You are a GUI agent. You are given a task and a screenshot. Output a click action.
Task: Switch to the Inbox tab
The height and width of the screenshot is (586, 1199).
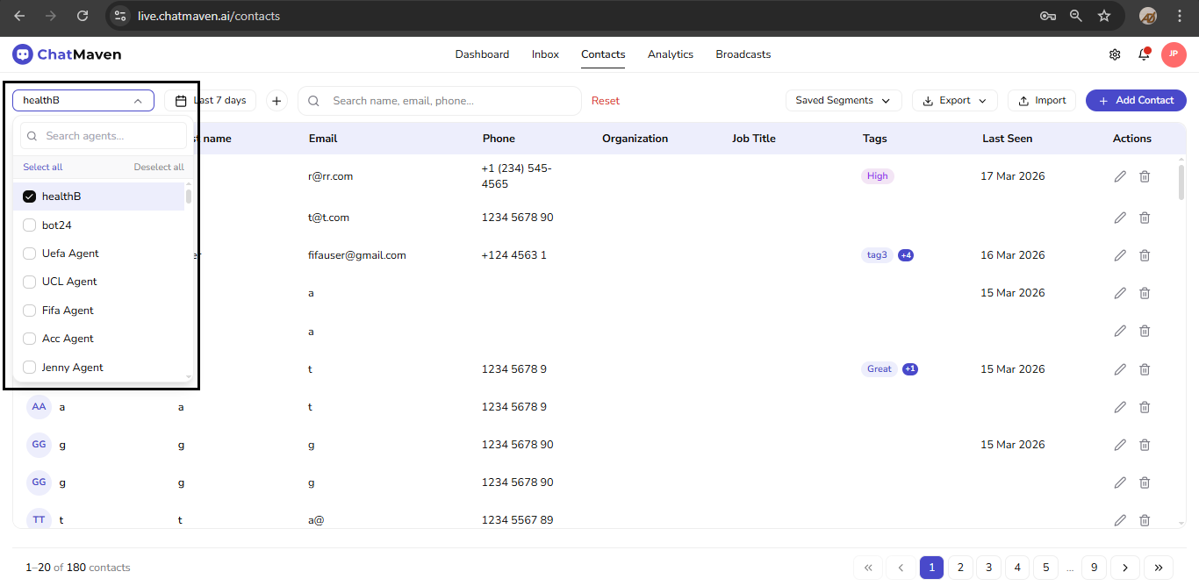(x=545, y=54)
